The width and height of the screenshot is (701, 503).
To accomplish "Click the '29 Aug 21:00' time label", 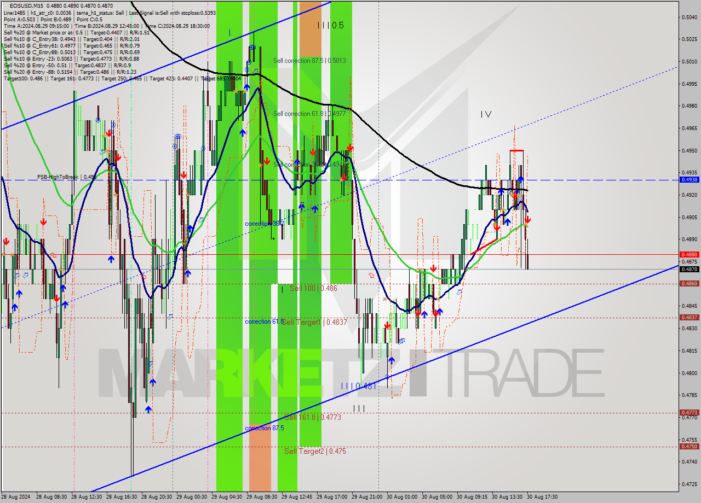I will click(x=367, y=497).
